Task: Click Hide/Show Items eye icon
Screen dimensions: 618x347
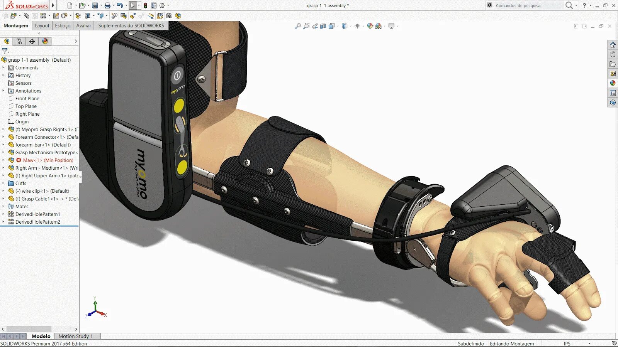Action: [x=357, y=26]
